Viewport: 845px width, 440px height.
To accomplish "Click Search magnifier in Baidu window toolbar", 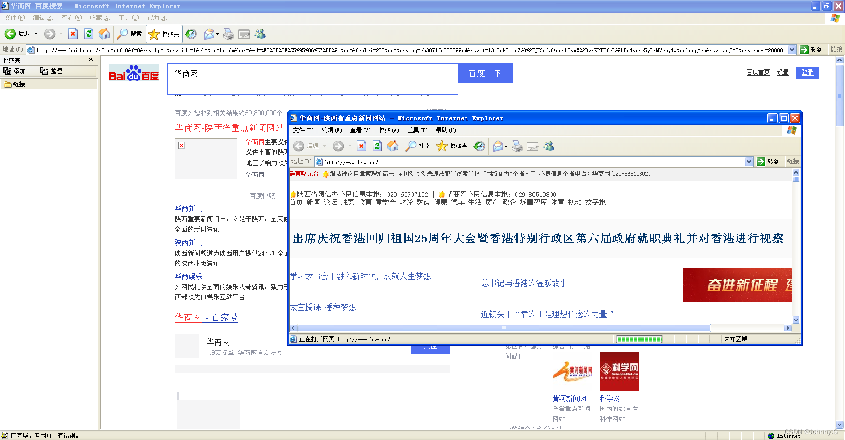I will (x=129, y=34).
